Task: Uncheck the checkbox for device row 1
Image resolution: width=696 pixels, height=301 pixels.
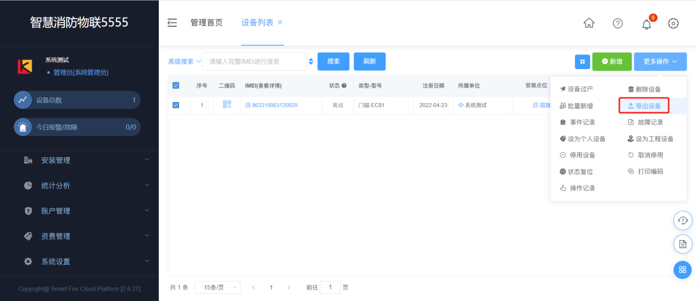Action: click(x=176, y=105)
